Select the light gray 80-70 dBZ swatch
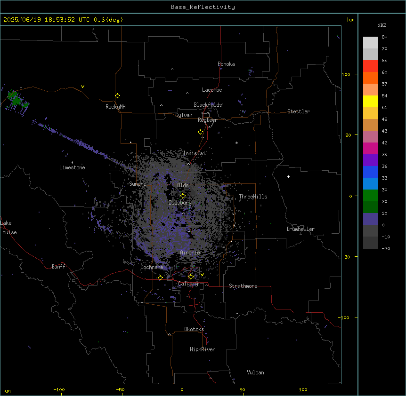406x396 pixels. (370, 43)
